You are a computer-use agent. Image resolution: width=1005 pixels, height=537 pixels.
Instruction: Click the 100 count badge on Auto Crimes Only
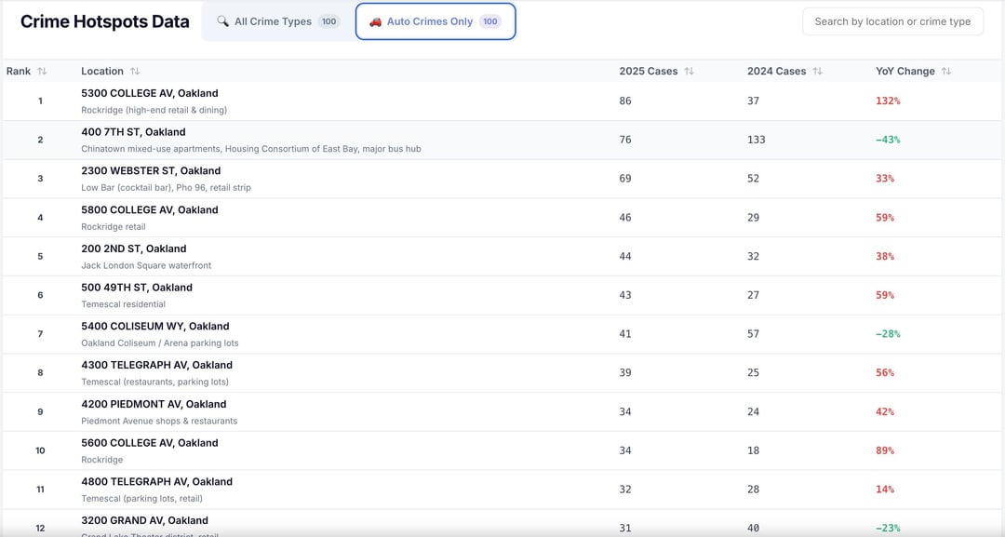[x=490, y=21]
